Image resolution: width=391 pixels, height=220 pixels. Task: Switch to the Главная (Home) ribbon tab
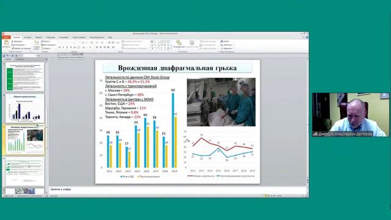point(16,37)
